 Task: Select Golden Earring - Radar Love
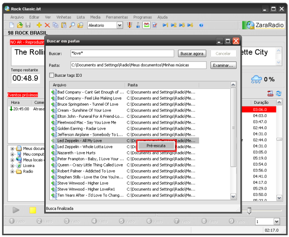[x=82, y=129]
